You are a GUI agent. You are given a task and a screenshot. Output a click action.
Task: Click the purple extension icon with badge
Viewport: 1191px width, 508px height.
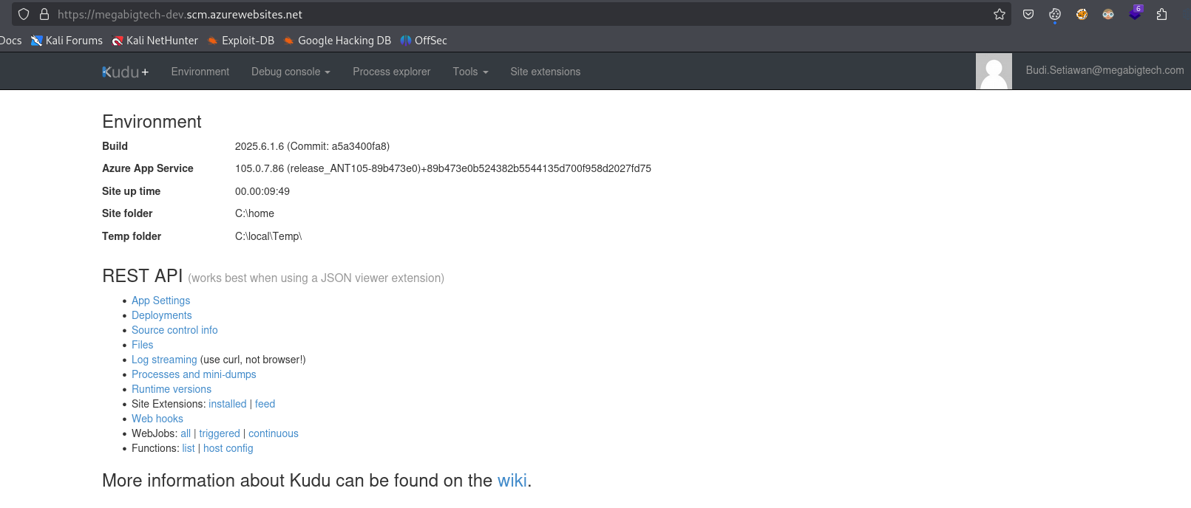point(1136,13)
